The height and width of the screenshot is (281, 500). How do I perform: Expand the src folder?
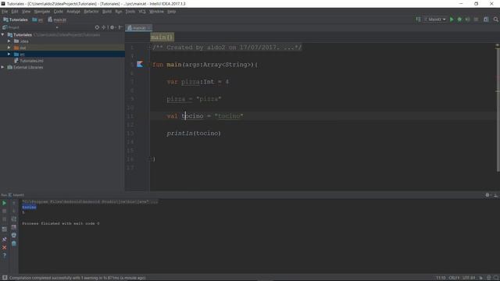tap(9, 54)
